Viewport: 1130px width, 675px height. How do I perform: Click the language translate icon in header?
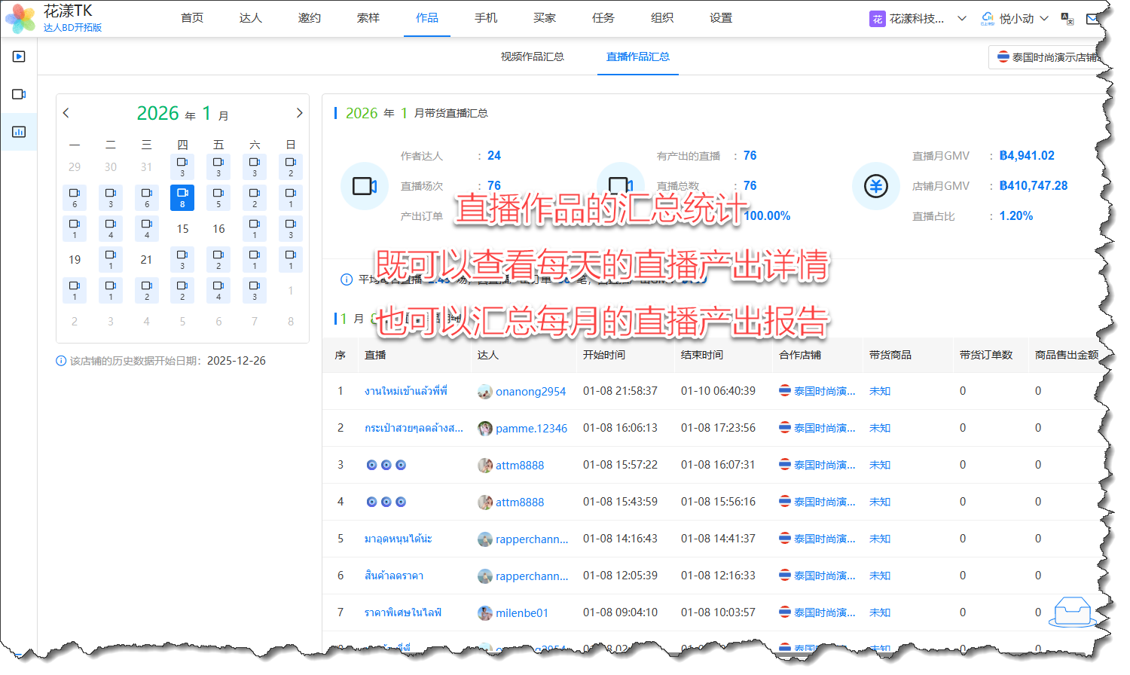pyautogui.click(x=1067, y=19)
